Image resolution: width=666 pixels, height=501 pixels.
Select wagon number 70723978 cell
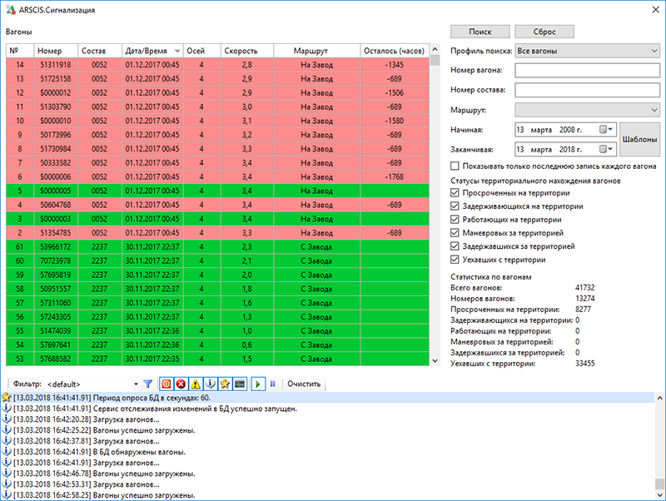coord(56,261)
